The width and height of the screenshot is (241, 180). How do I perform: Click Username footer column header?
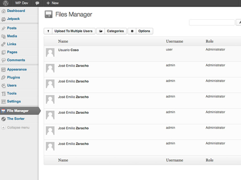[x=174, y=160]
